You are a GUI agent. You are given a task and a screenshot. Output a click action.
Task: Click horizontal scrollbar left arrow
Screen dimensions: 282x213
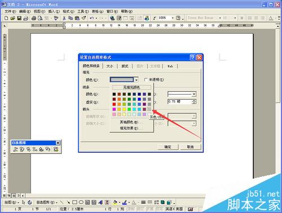coord(23,196)
